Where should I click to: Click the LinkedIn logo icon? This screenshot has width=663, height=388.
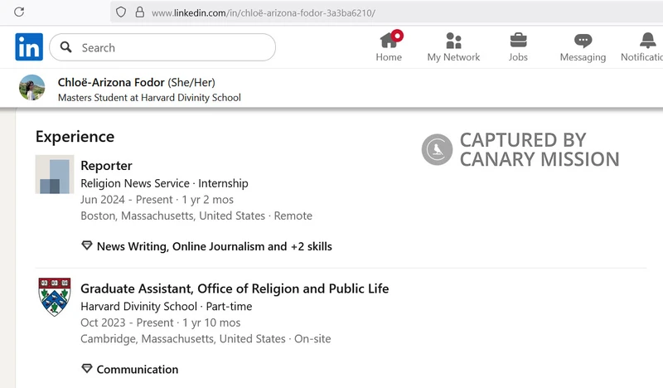tap(29, 47)
